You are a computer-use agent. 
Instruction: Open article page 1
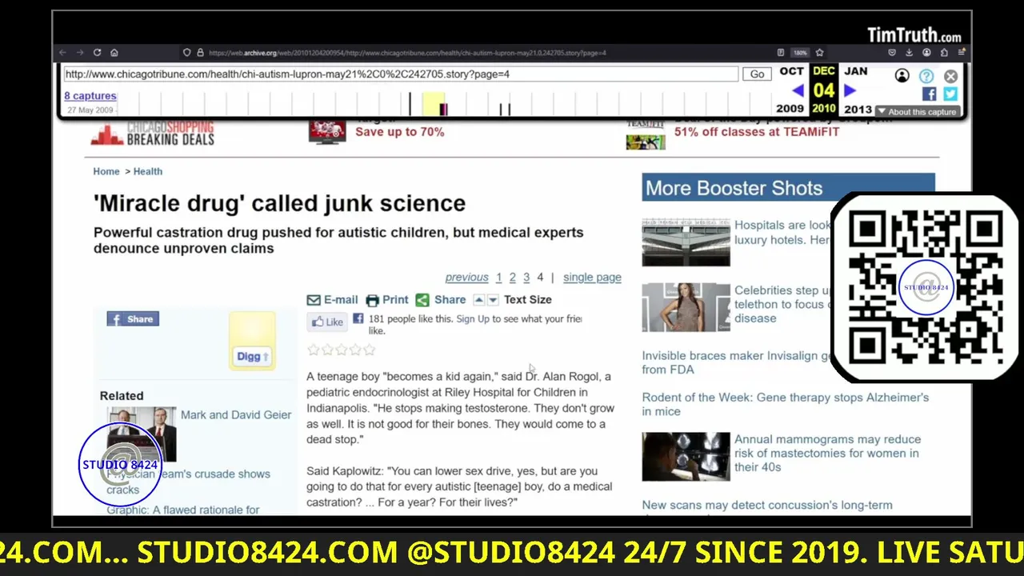tap(498, 277)
